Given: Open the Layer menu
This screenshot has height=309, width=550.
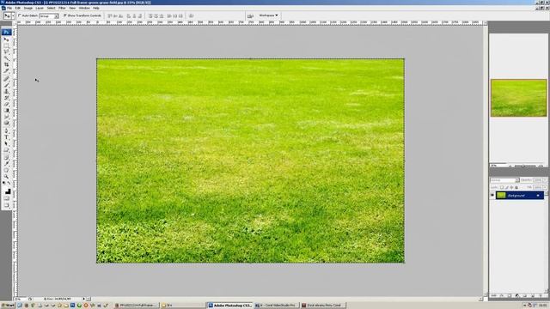Looking at the screenshot, I should [40, 8].
